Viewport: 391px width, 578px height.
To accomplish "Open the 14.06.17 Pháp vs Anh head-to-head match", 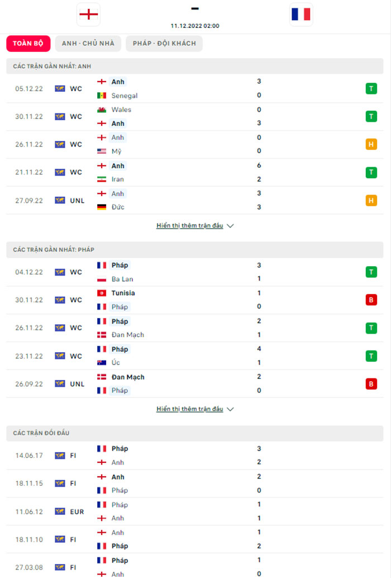I will click(195, 456).
